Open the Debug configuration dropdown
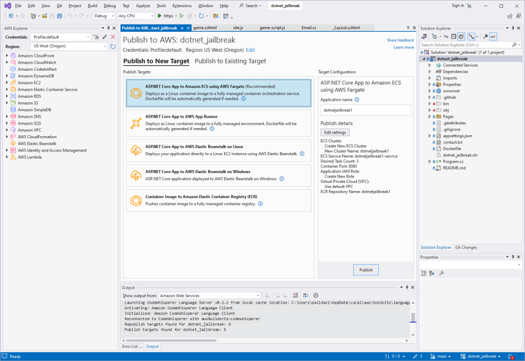This screenshot has height=361, width=525. tap(112, 16)
